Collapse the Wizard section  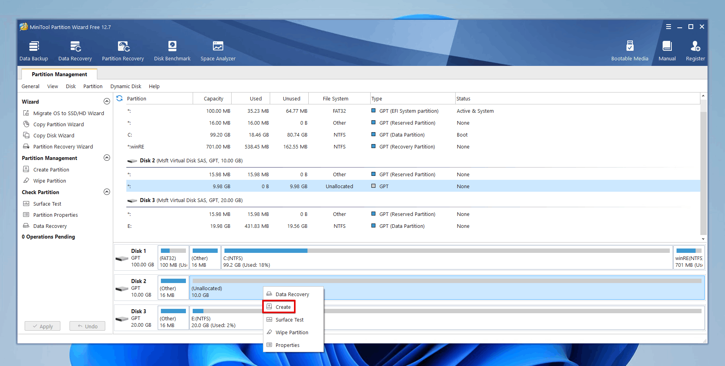107,101
